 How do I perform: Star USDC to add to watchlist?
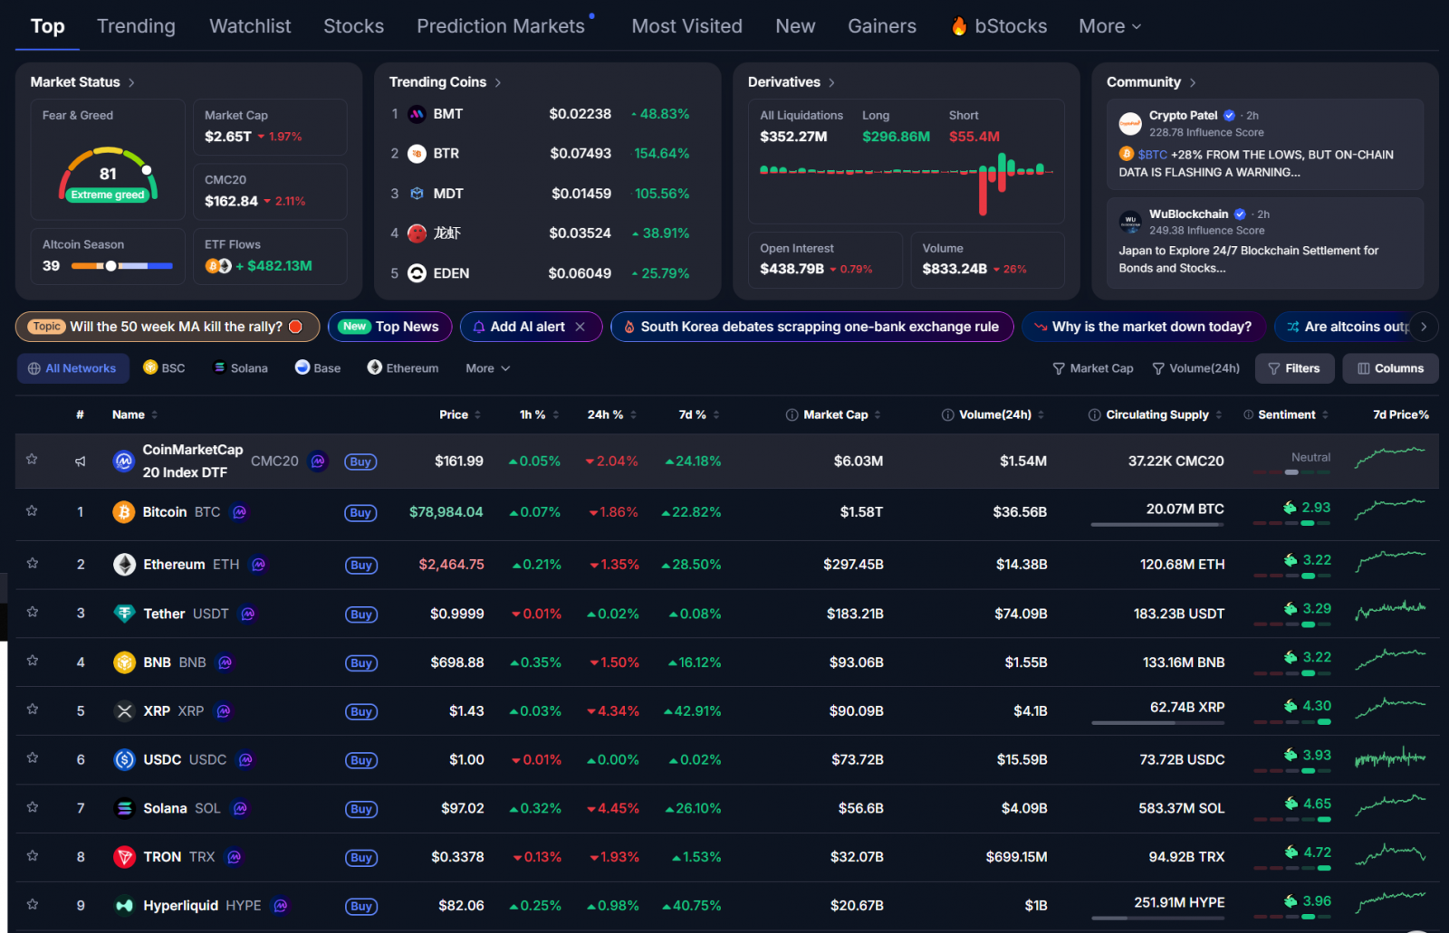click(33, 758)
